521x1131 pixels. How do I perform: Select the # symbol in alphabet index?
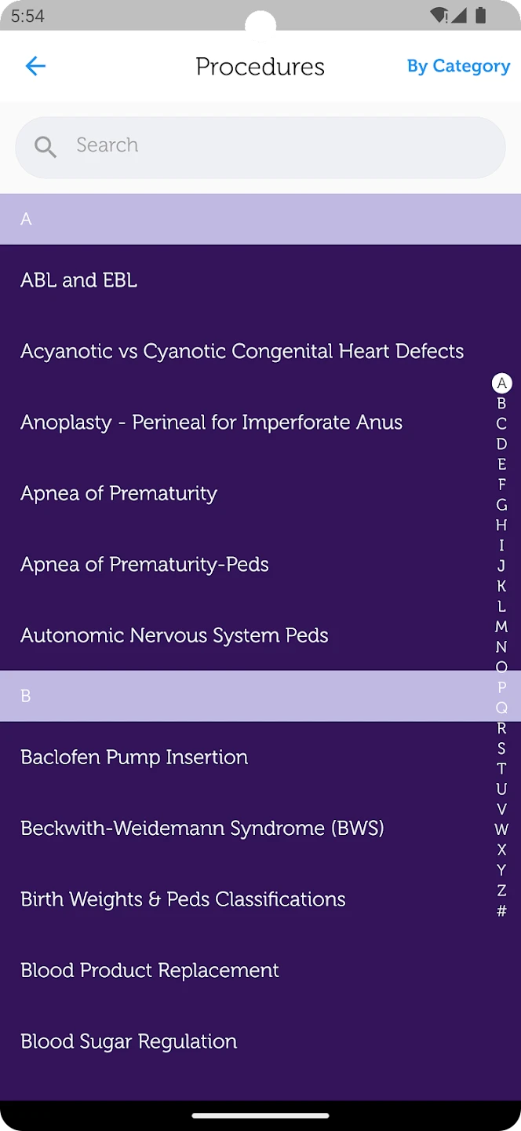501,911
